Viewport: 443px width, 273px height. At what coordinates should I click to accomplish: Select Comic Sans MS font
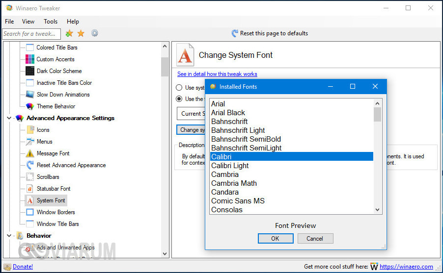pos(292,201)
